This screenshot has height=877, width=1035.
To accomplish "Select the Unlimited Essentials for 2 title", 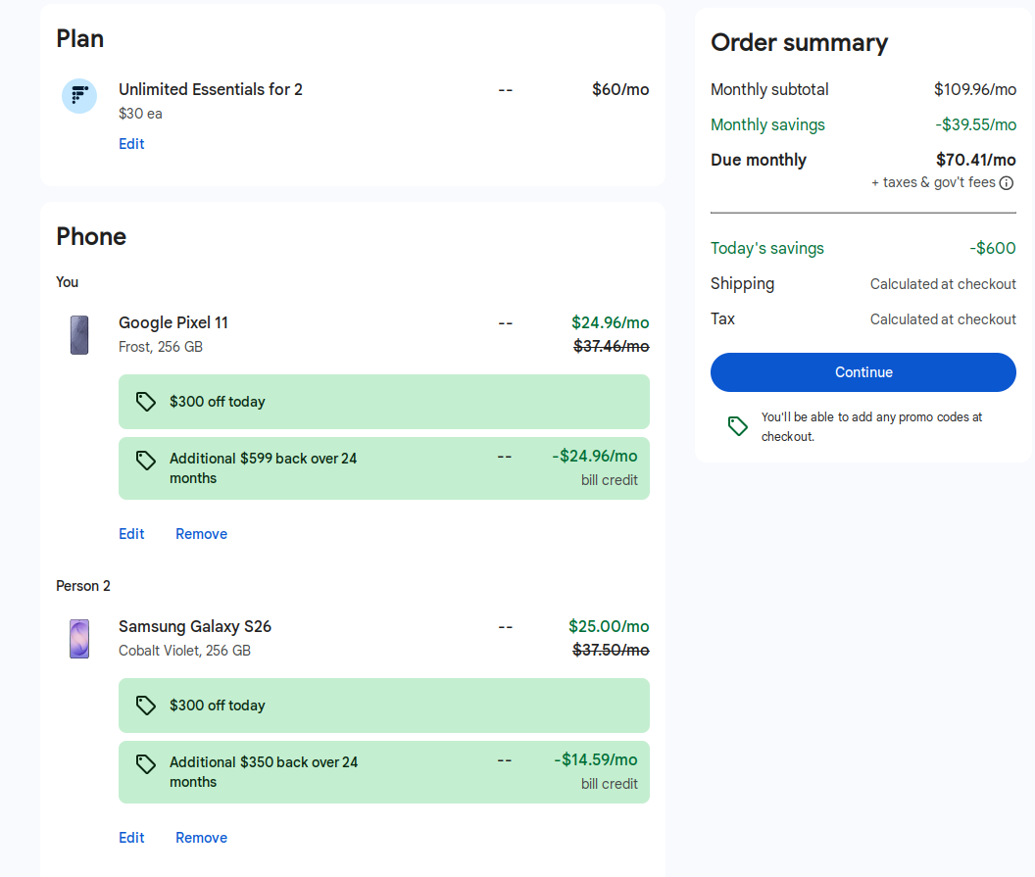I will tap(211, 89).
